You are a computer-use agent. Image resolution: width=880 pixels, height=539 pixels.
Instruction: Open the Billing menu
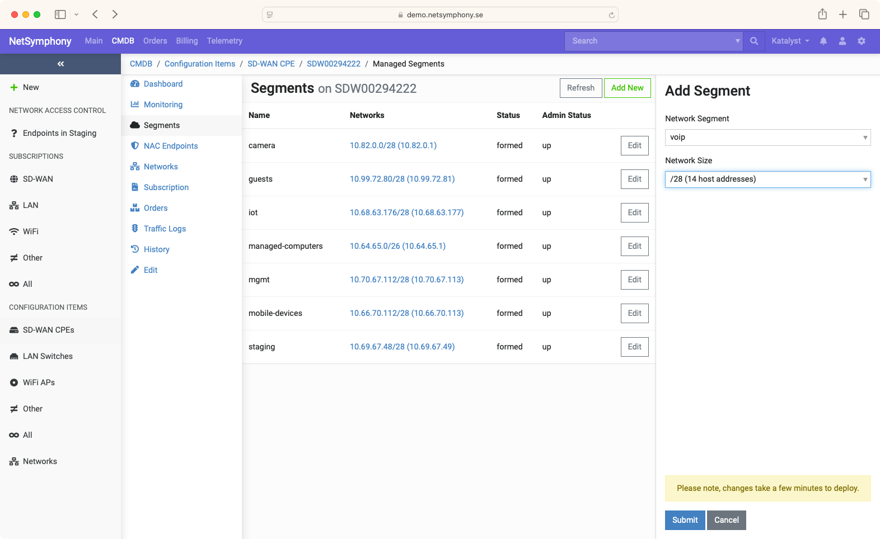pyautogui.click(x=187, y=41)
